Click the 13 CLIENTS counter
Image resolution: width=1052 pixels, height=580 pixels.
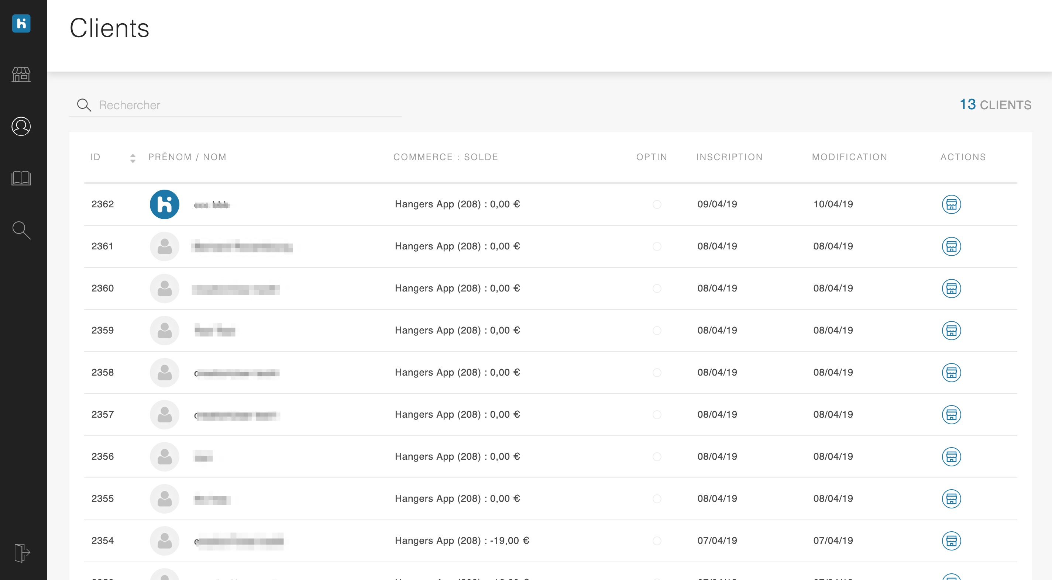click(995, 104)
